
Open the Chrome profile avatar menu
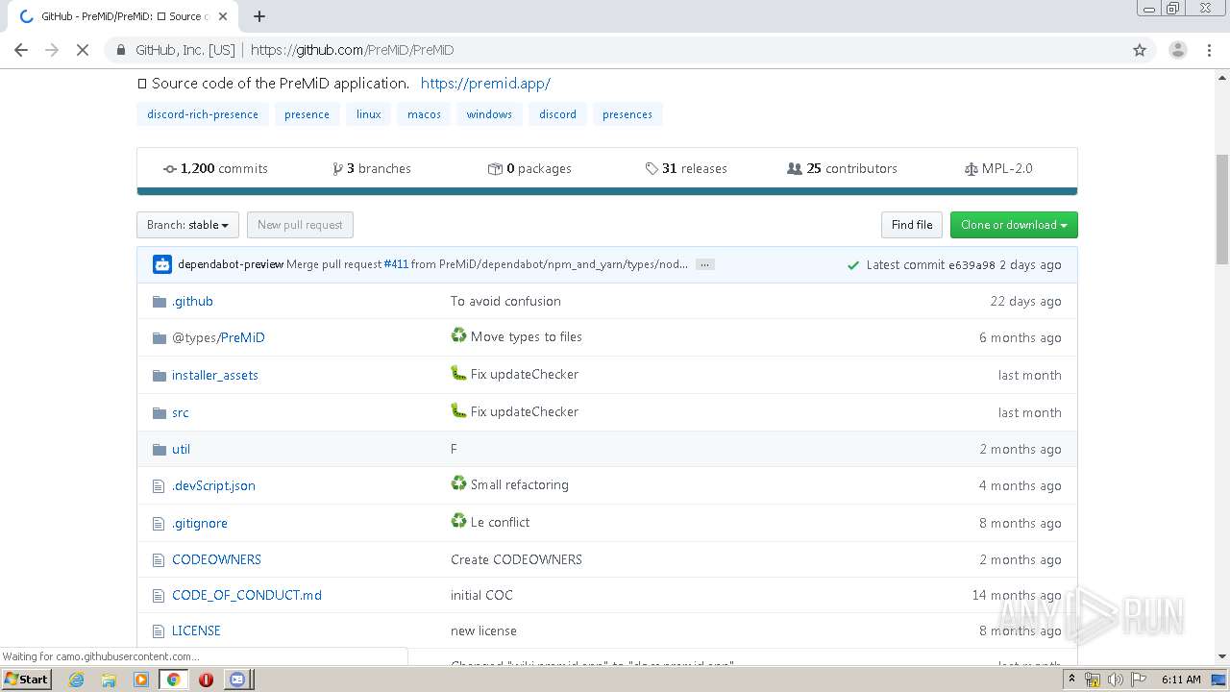pyautogui.click(x=1177, y=50)
